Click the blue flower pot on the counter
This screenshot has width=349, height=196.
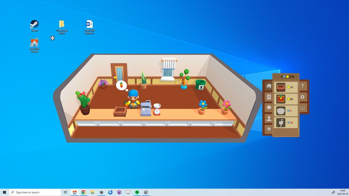tap(202, 107)
